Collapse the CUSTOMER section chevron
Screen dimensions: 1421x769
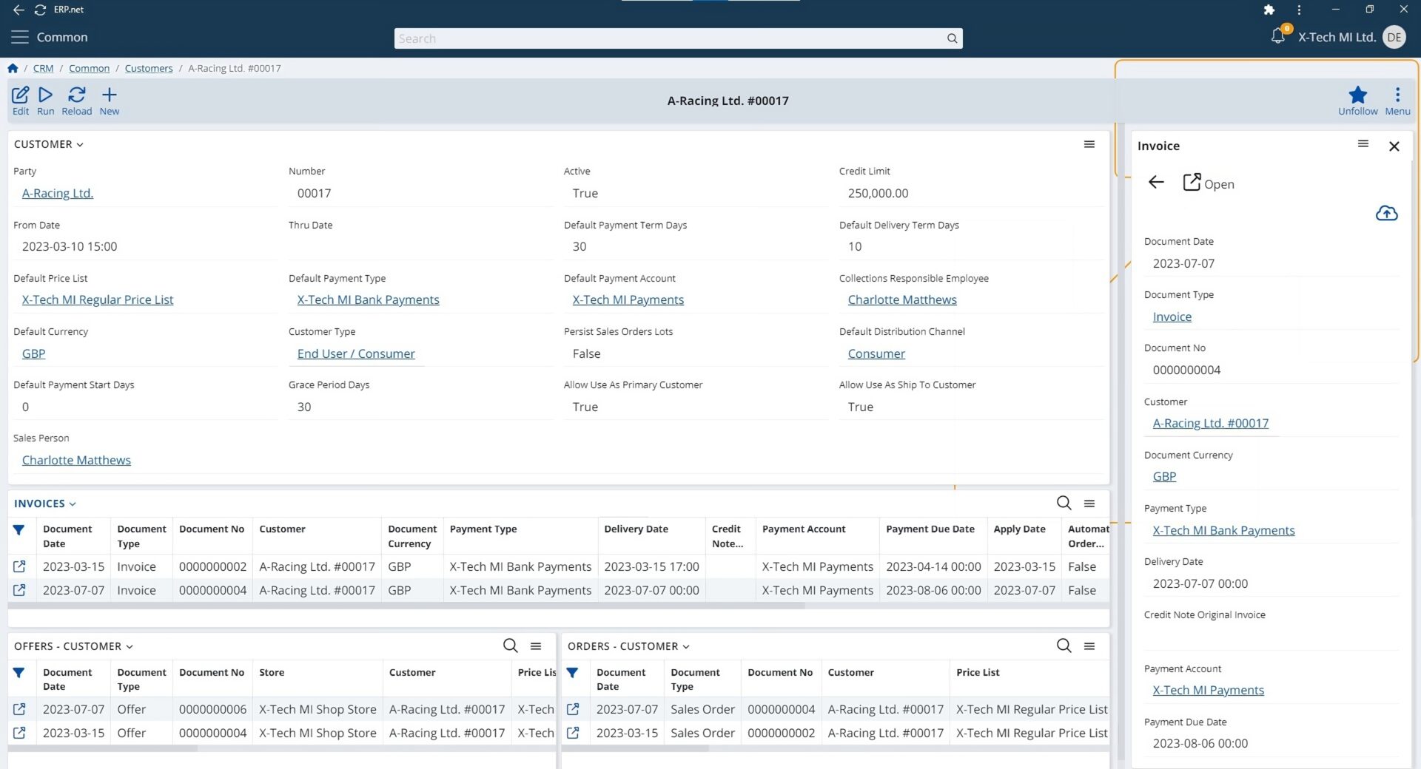pyautogui.click(x=80, y=144)
